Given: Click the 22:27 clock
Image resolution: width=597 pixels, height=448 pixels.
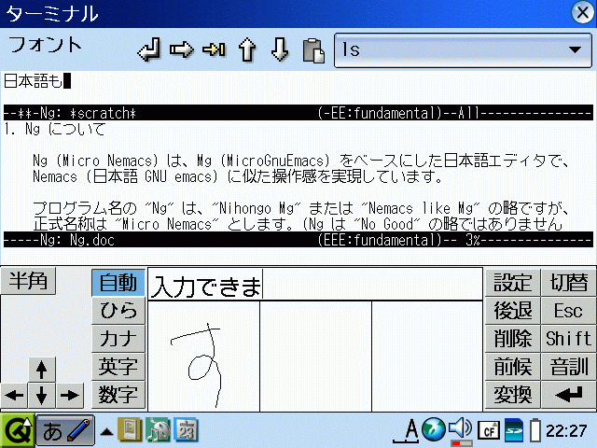Looking at the screenshot, I should pyautogui.click(x=566, y=431).
